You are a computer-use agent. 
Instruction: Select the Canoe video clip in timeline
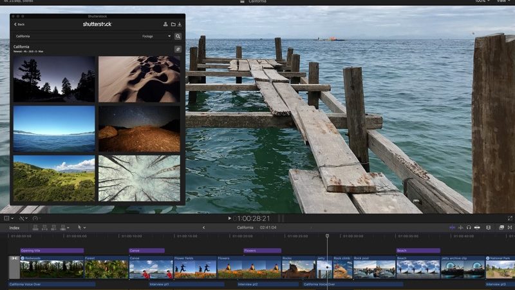tap(151, 267)
